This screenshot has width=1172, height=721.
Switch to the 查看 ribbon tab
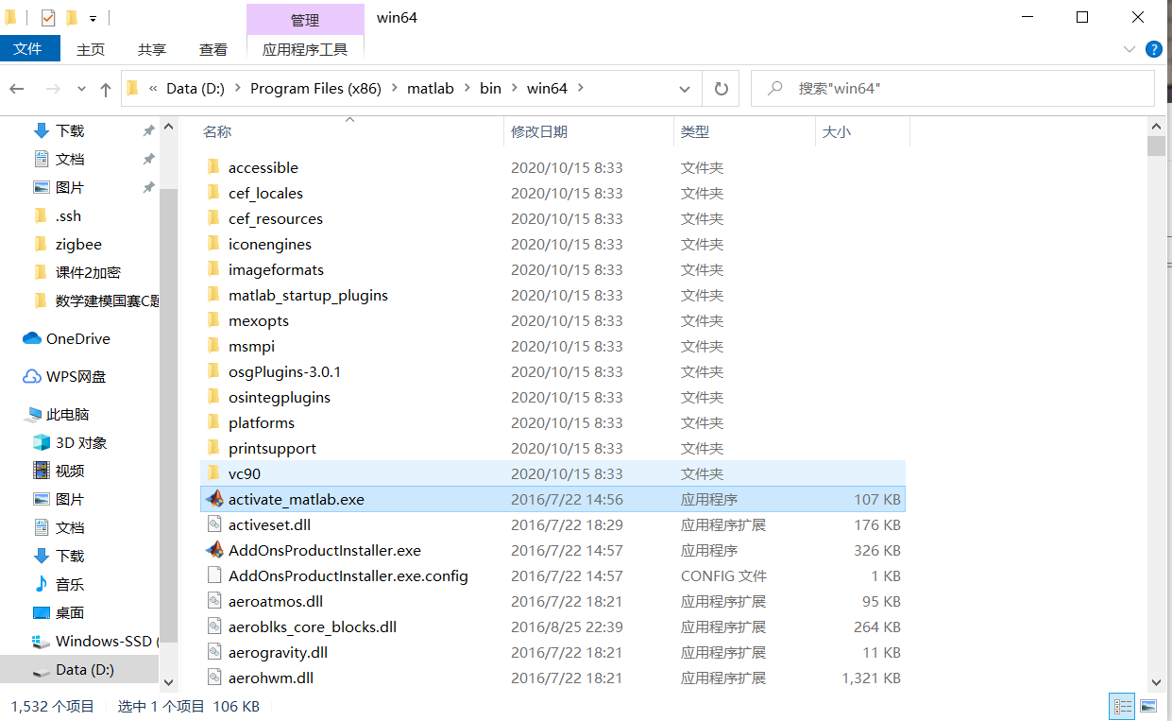pos(213,49)
